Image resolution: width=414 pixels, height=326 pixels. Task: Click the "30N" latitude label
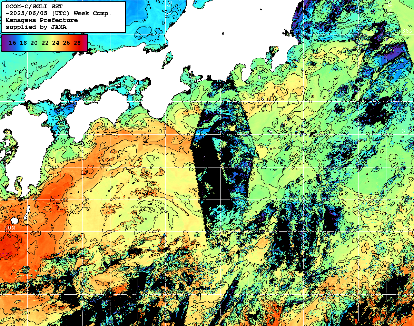point(10,228)
